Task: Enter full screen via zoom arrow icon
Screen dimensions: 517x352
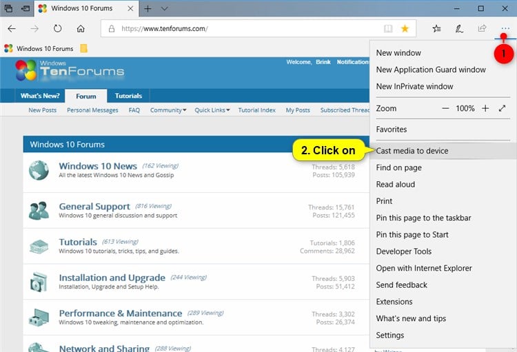Action: coord(502,108)
